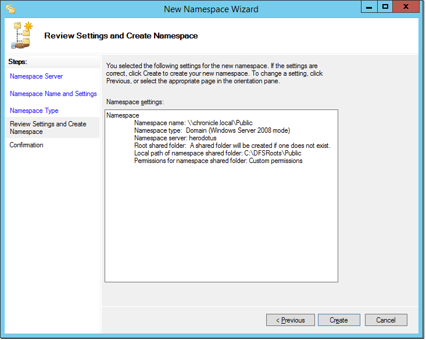Click the Namespace name \\chronicle.local\Public line
The width and height of the screenshot is (426, 340).
(x=193, y=123)
